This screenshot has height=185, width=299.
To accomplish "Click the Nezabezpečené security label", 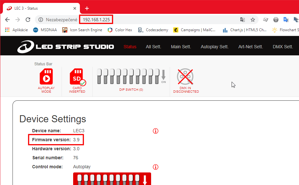I will tap(61, 20).
